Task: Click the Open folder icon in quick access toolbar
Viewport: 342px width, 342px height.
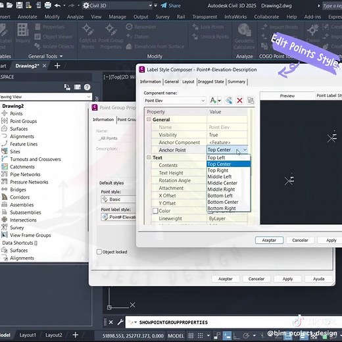Action: pyautogui.click(x=9, y=5)
